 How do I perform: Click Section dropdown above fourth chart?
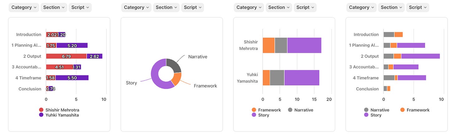click(391, 7)
